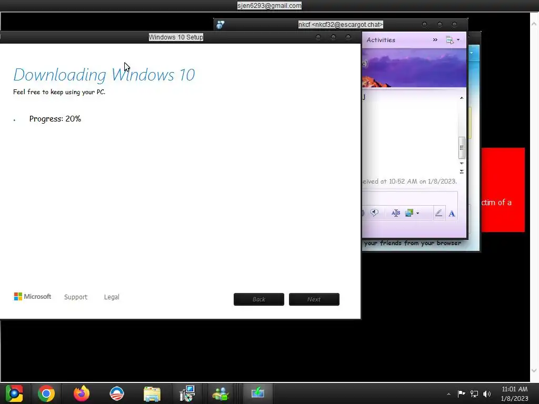Click scroll-down arrow in chat history
The height and width of the screenshot is (404, 539).
click(x=462, y=163)
